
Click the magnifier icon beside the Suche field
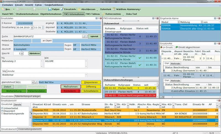84,36
